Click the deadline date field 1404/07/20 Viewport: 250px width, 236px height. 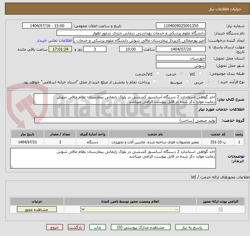[x=181, y=49]
